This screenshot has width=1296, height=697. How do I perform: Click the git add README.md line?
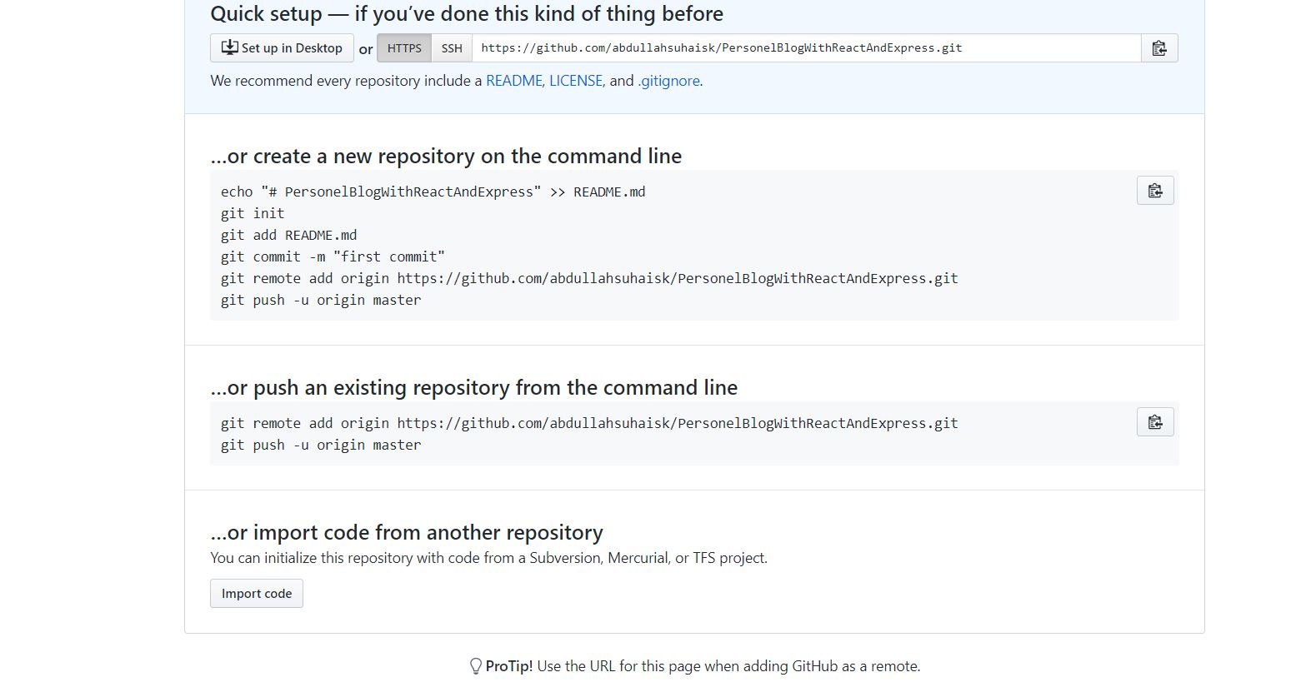(x=288, y=235)
